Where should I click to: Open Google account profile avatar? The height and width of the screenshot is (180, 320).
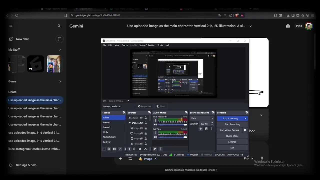click(x=309, y=26)
